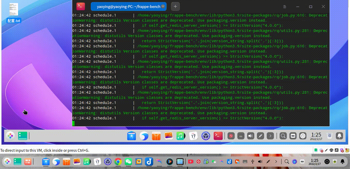350x169 pixels.
Task: Open Control Center in the VM dock
Action: tap(206, 136)
